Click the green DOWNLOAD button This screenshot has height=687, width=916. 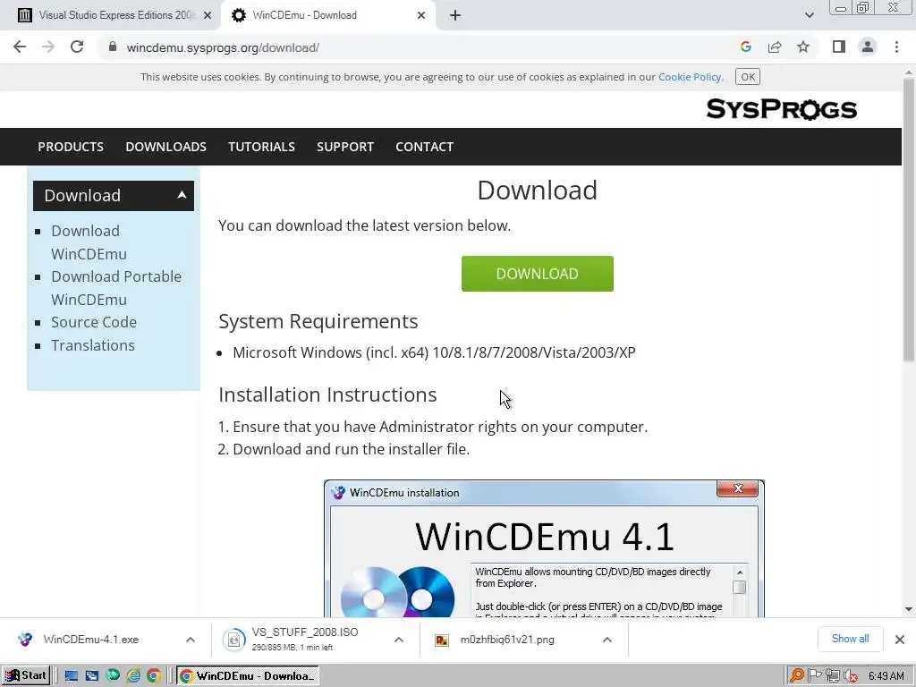point(538,274)
